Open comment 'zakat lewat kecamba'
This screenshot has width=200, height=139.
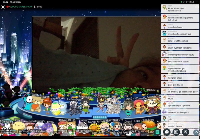click(x=180, y=40)
